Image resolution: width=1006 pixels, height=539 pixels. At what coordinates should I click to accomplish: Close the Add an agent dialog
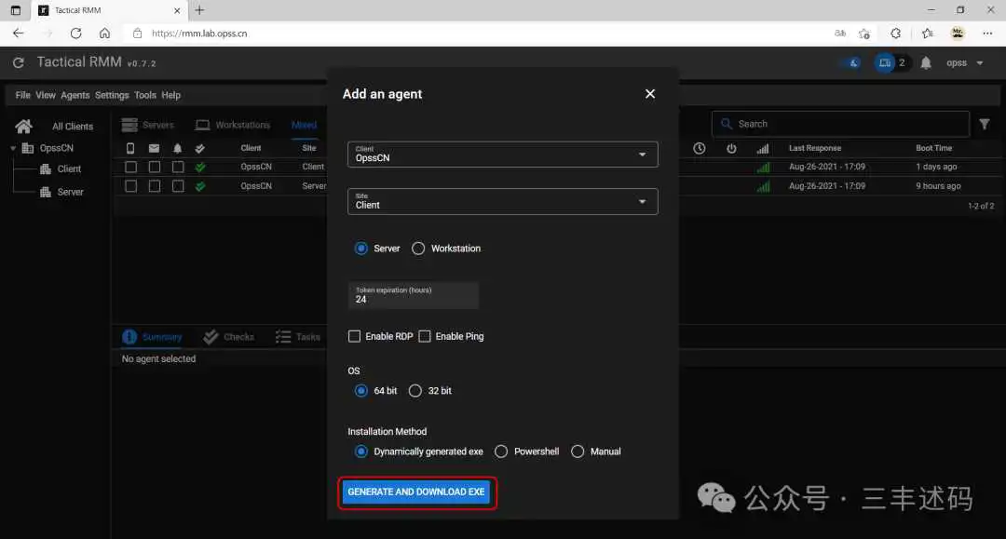pyautogui.click(x=650, y=94)
